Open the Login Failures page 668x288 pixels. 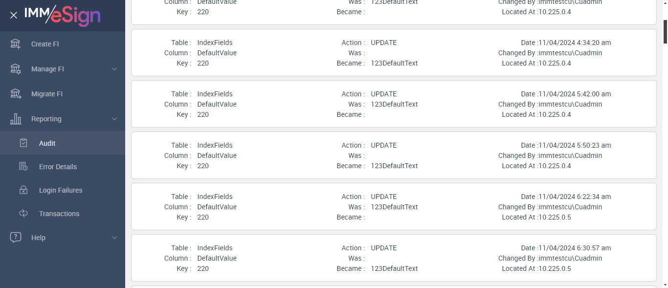coord(61,190)
